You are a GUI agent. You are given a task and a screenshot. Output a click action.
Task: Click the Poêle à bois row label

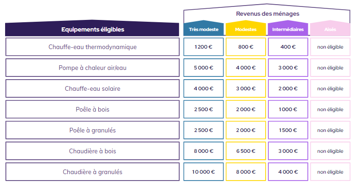(x=92, y=109)
